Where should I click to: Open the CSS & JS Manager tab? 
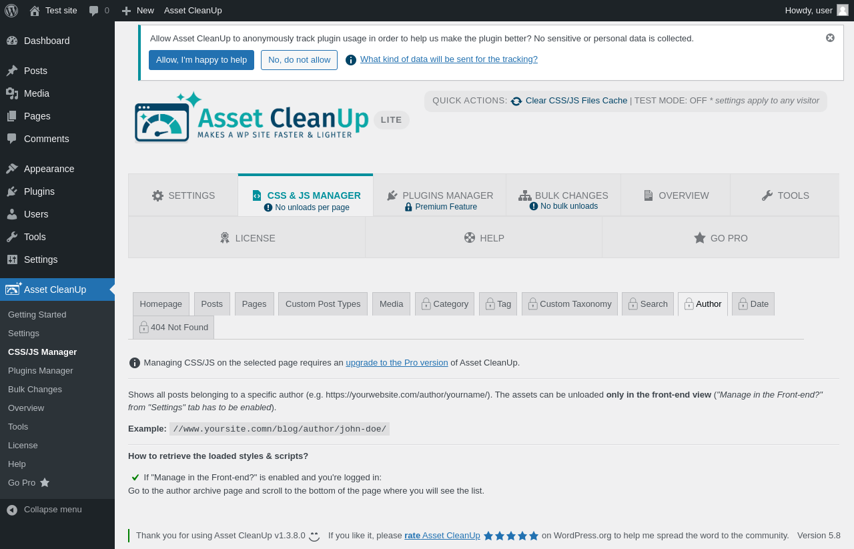306,195
